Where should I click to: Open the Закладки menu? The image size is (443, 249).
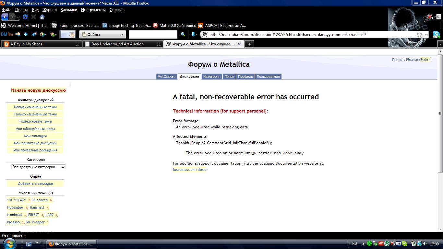pos(69,10)
